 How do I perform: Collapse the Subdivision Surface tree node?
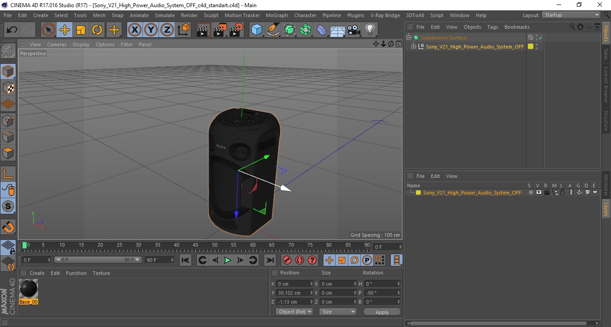pos(409,38)
